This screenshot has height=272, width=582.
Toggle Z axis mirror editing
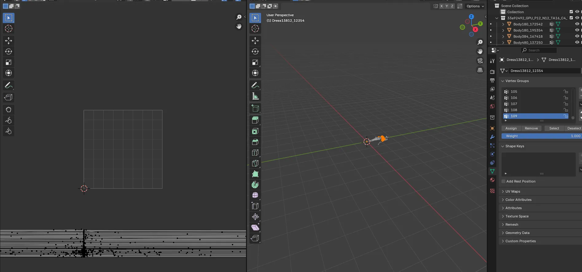click(452, 6)
